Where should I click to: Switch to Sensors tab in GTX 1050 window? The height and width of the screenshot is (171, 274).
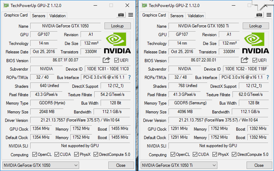[x=39, y=16]
